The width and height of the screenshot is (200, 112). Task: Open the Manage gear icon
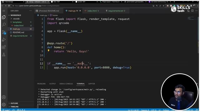4,105
